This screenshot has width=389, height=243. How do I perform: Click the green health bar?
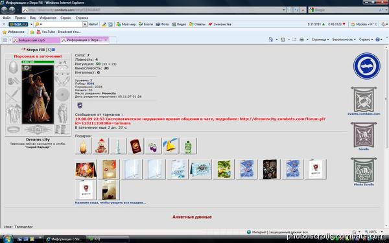38,62
